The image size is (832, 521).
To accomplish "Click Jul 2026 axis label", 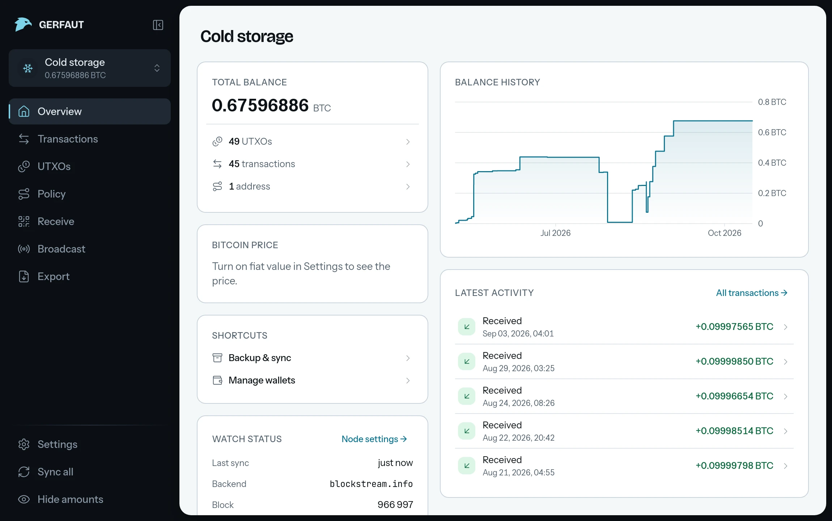I will click(555, 233).
